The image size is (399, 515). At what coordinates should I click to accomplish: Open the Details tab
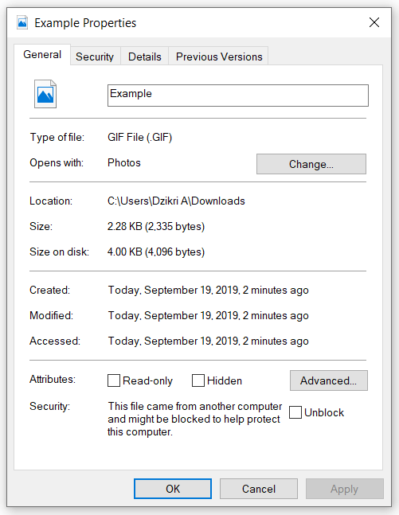(x=145, y=57)
